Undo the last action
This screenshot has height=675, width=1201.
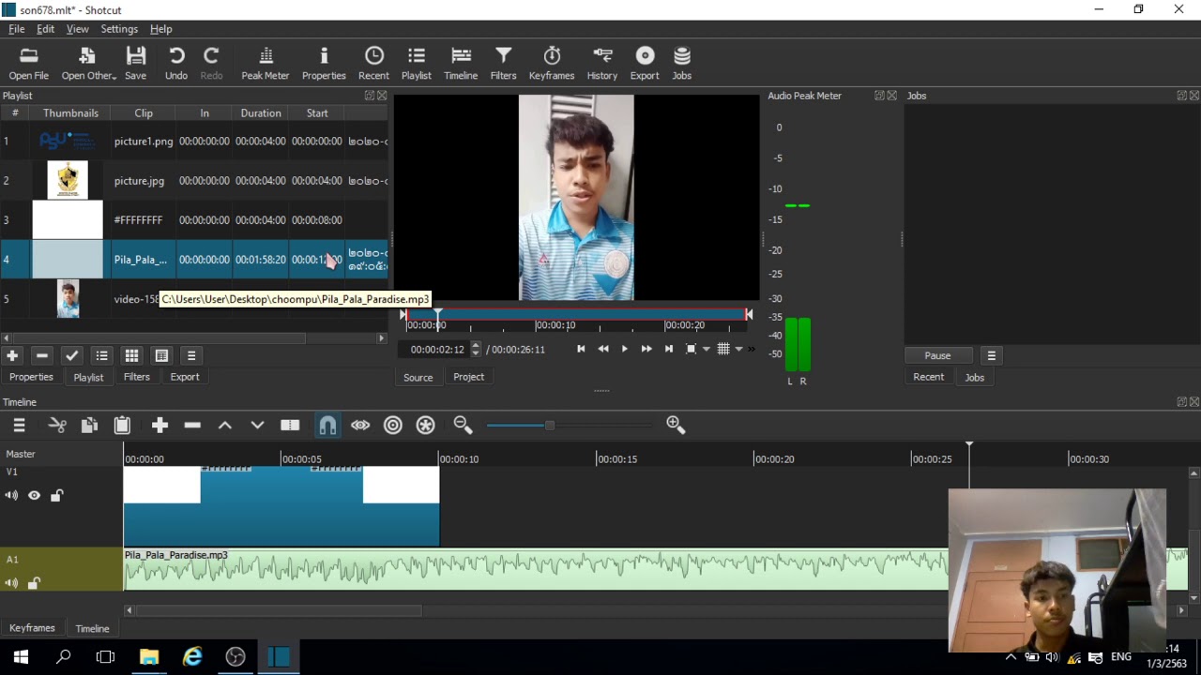pyautogui.click(x=176, y=64)
